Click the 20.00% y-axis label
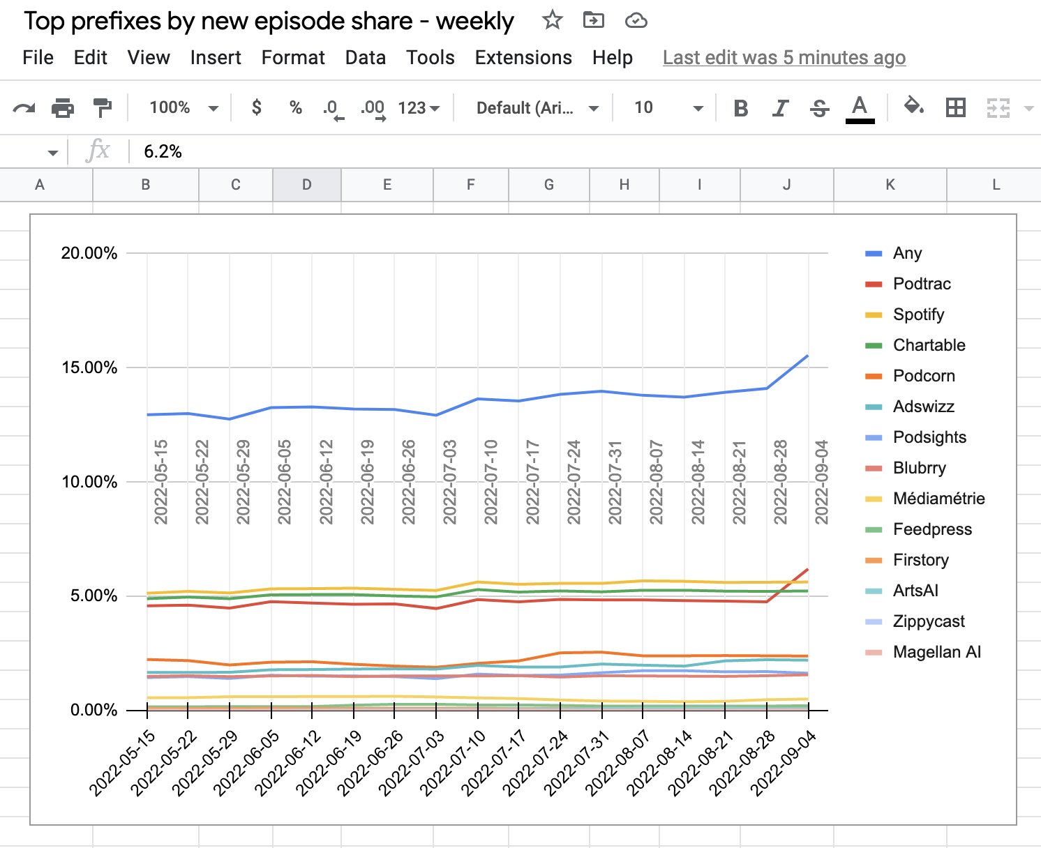This screenshot has width=1041, height=848. [89, 253]
